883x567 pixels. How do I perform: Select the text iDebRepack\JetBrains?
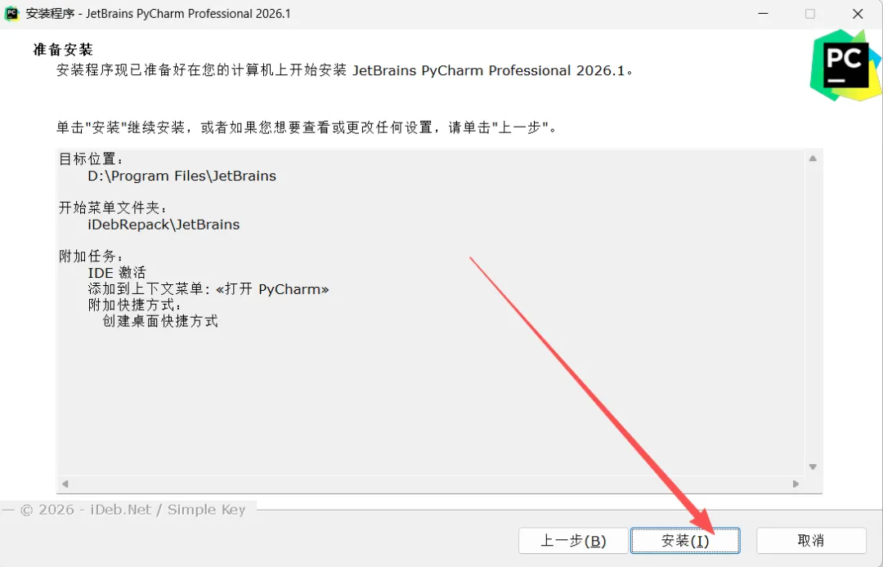pyautogui.click(x=164, y=225)
